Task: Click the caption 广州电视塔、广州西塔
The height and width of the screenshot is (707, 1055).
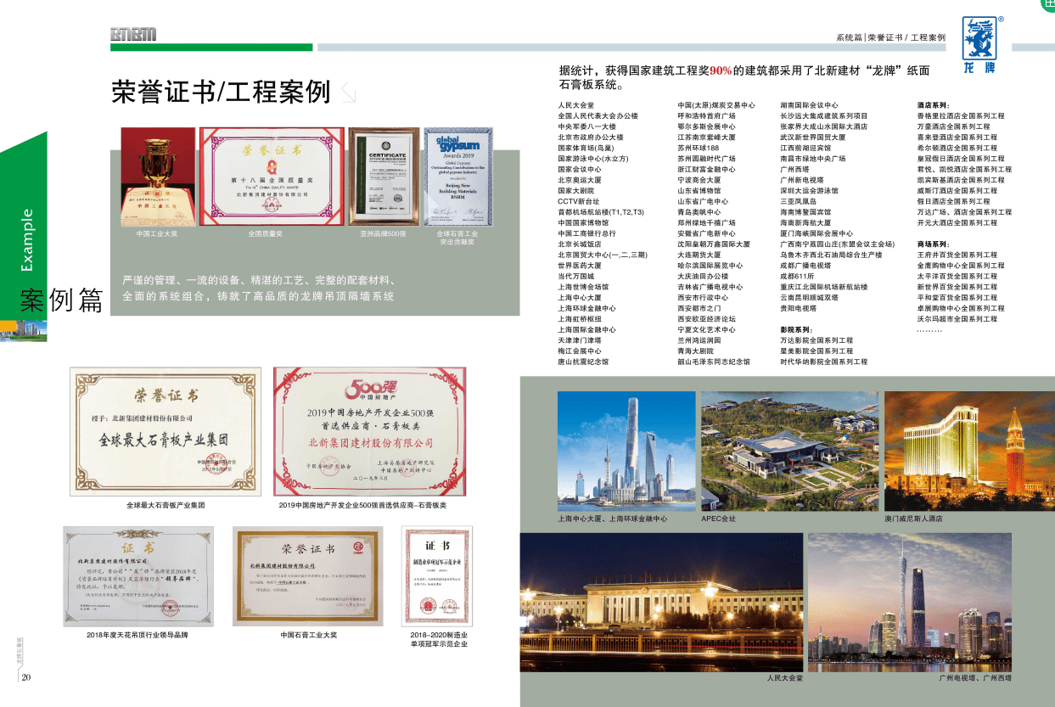Action: click(975, 678)
